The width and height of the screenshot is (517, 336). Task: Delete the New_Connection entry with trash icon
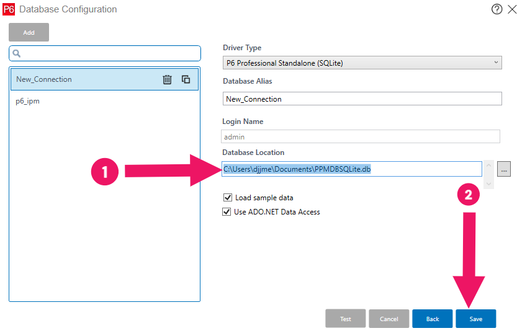click(x=167, y=79)
